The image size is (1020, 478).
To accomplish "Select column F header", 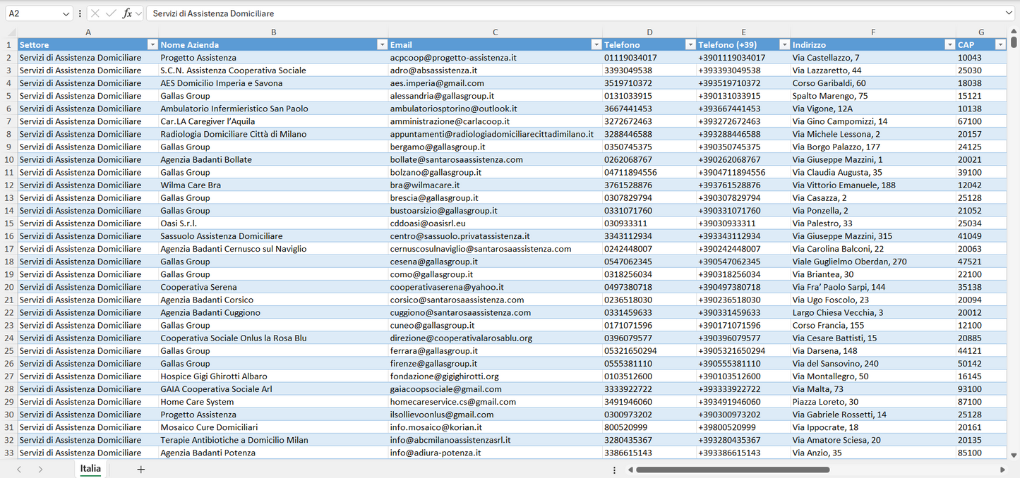I will pos(873,32).
